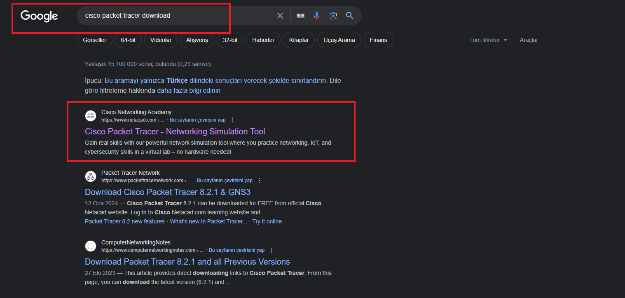
Task: Open What's new in Packet Tracer sitelink
Action: 208,221
